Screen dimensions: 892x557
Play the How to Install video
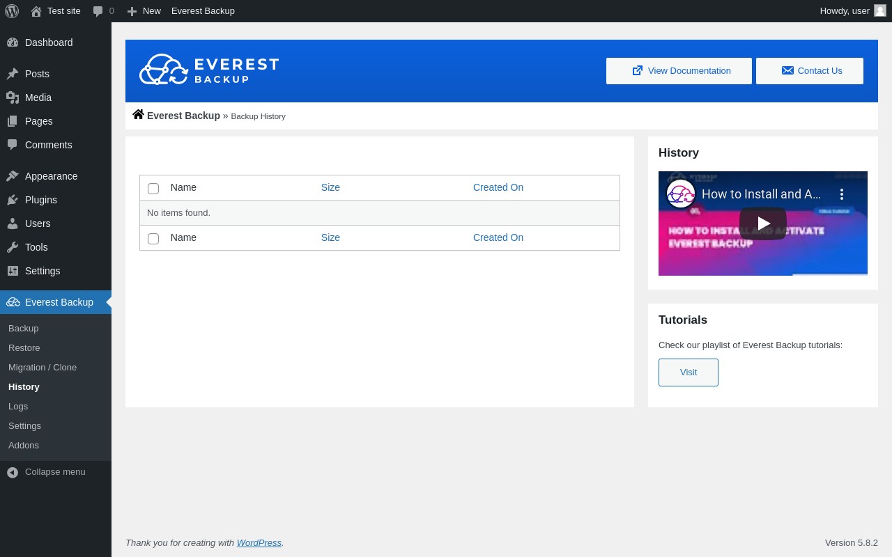click(763, 223)
